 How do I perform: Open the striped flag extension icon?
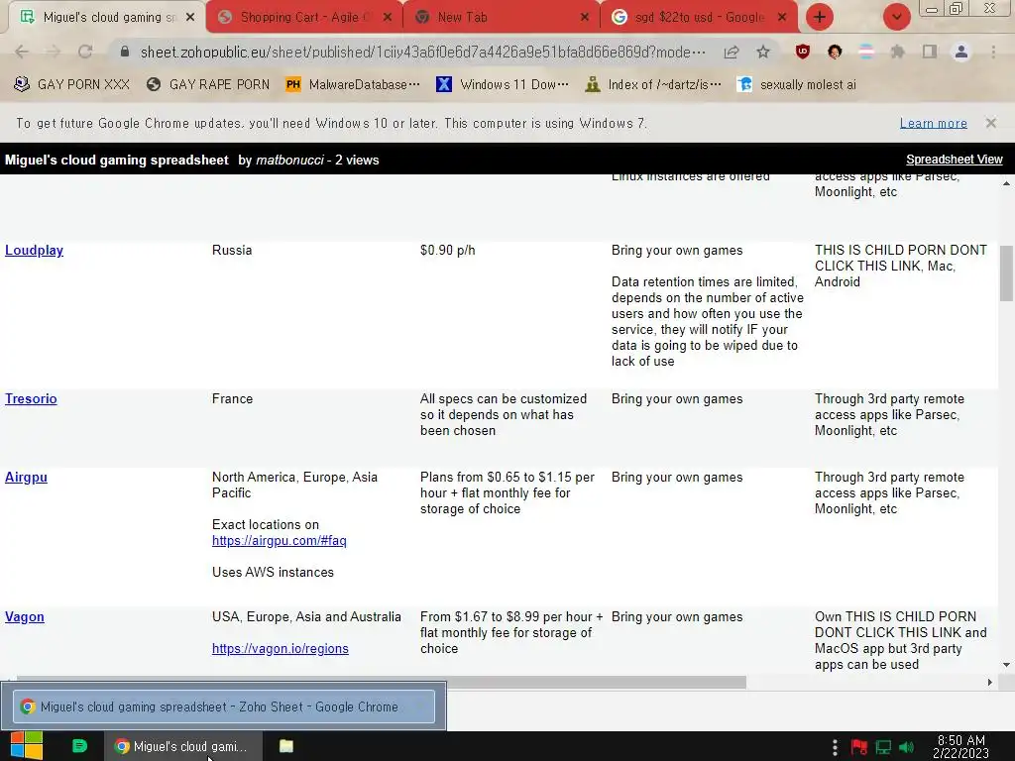tap(866, 52)
